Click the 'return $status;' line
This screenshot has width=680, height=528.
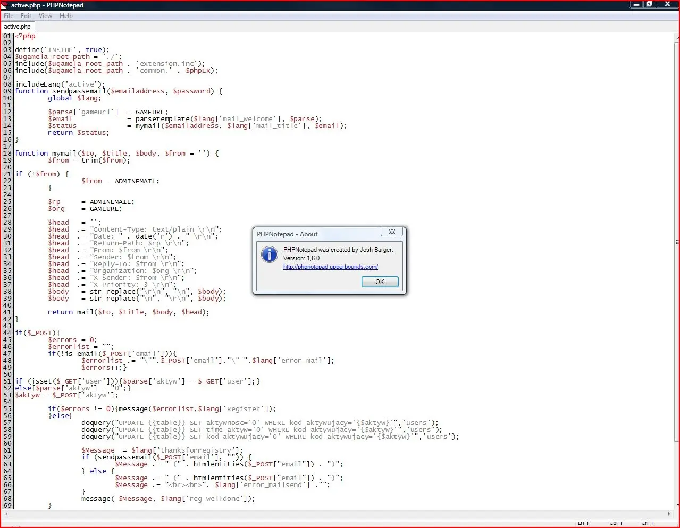pyautogui.click(x=78, y=133)
